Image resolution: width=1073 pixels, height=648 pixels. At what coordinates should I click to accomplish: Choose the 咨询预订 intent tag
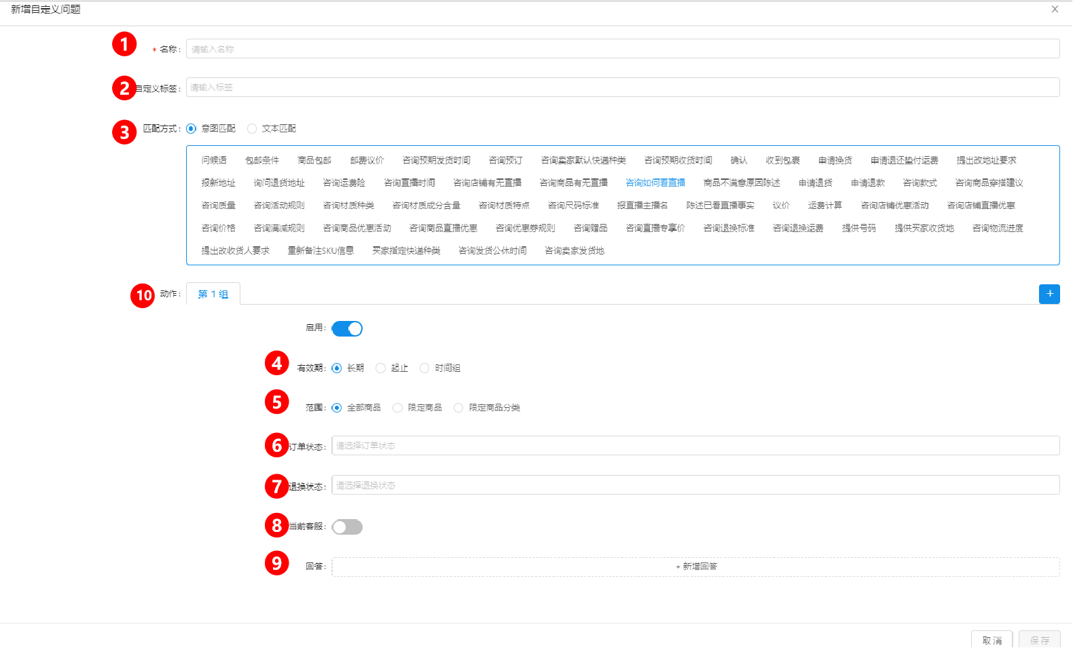coord(506,160)
